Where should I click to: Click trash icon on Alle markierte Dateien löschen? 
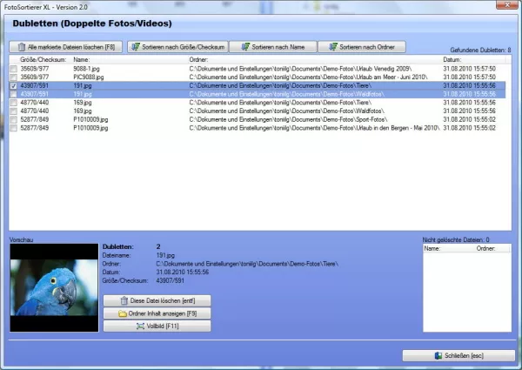(x=19, y=47)
